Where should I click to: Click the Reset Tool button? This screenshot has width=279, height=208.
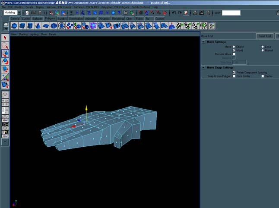point(265,36)
